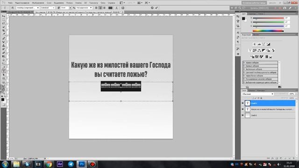Add a Vibrance adjustment layer
The height and width of the screenshot is (168, 299).
(250, 50)
